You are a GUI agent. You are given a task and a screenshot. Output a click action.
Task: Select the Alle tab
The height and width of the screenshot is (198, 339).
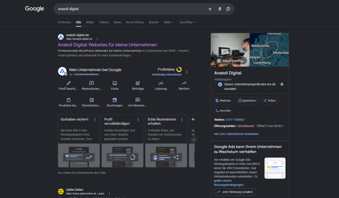coord(78,22)
